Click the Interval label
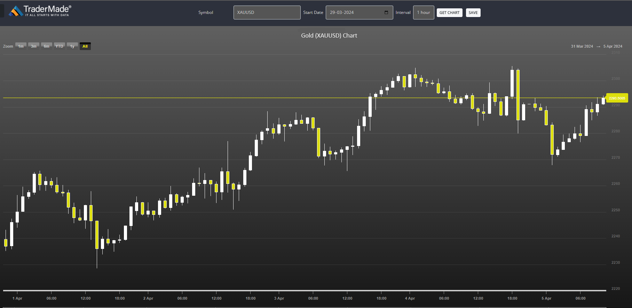The height and width of the screenshot is (308, 632). pyautogui.click(x=403, y=13)
